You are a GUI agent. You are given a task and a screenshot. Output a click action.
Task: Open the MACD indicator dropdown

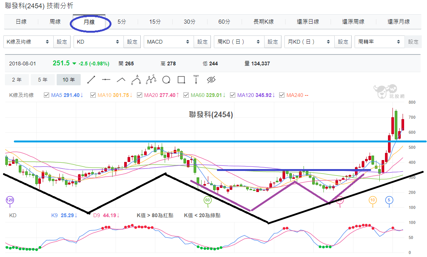coord(169,42)
